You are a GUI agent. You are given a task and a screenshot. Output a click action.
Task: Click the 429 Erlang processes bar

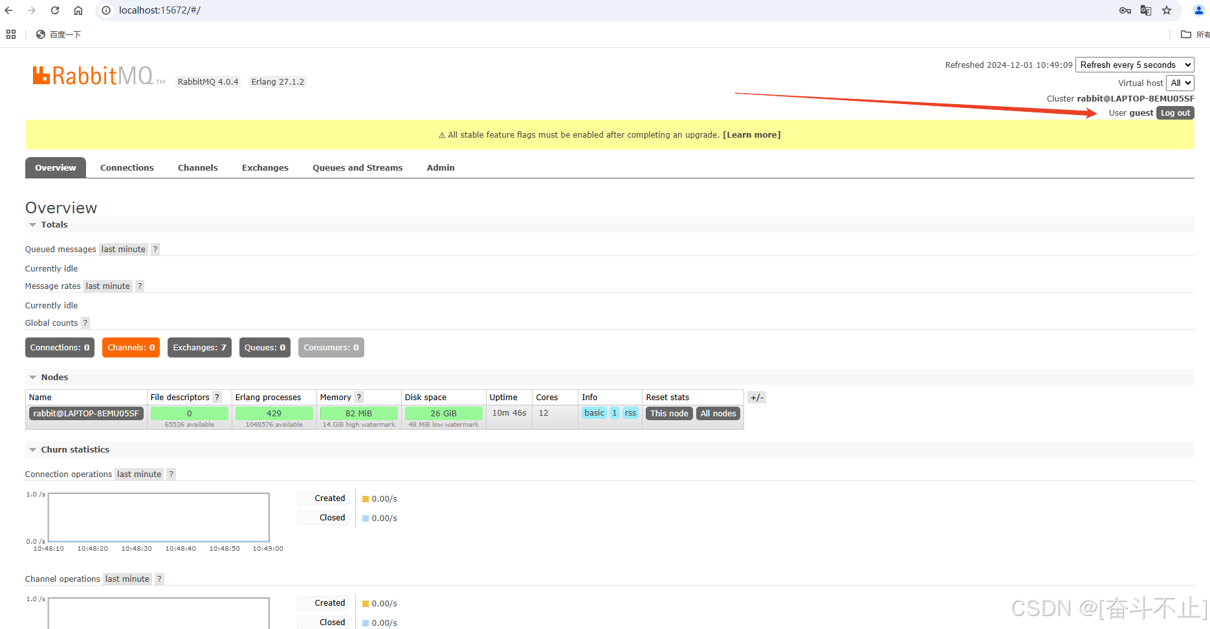pyautogui.click(x=274, y=413)
